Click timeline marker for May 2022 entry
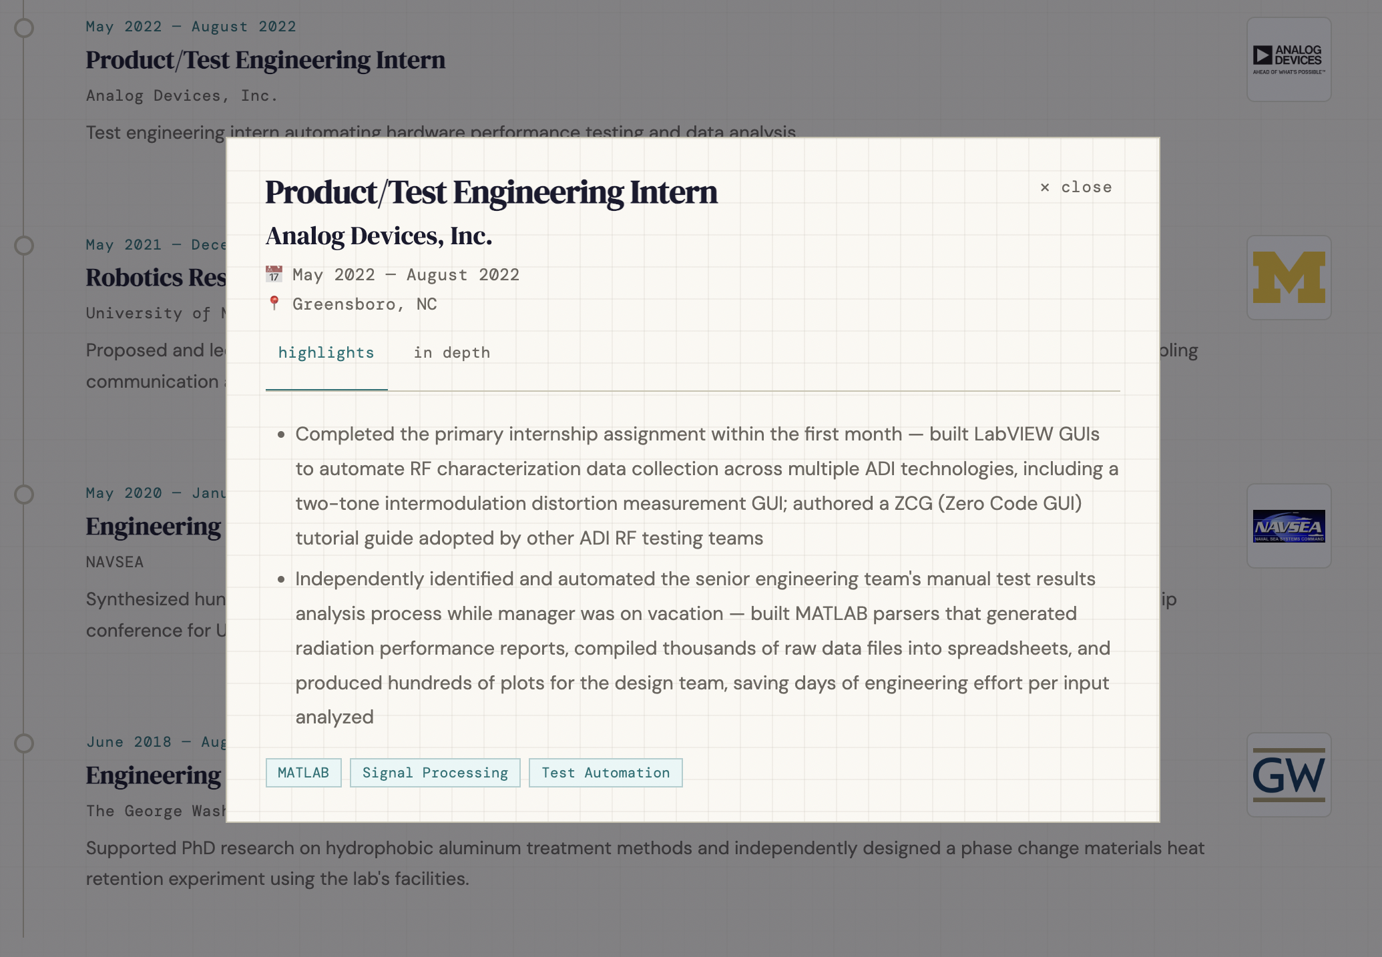This screenshot has width=1382, height=957. [x=24, y=28]
